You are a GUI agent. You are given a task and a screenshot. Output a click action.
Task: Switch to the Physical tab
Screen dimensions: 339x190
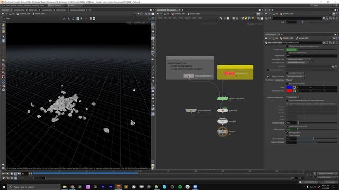pyautogui.click(x=289, y=80)
